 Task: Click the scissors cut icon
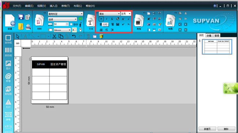[x=54, y=36]
